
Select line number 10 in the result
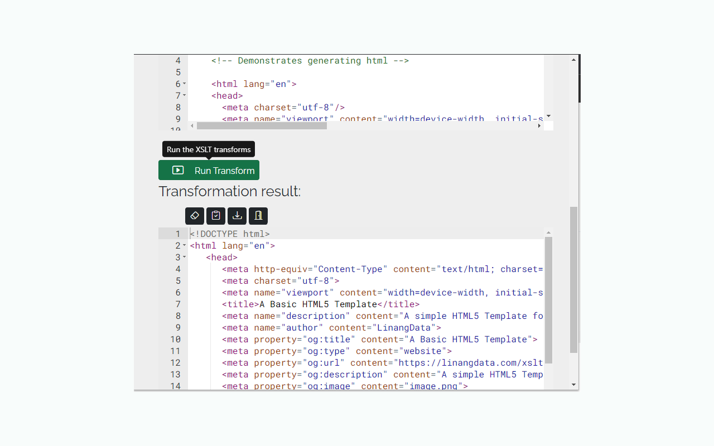point(177,339)
